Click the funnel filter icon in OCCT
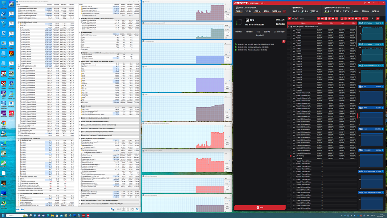The width and height of the screenshot is (387, 218). pyautogui.click(x=372, y=19)
